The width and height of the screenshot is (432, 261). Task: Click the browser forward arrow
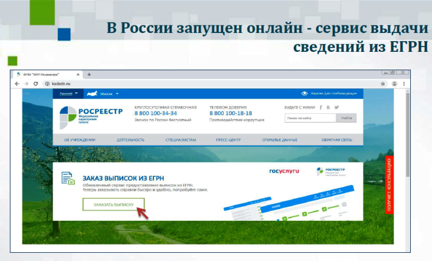click(26, 84)
